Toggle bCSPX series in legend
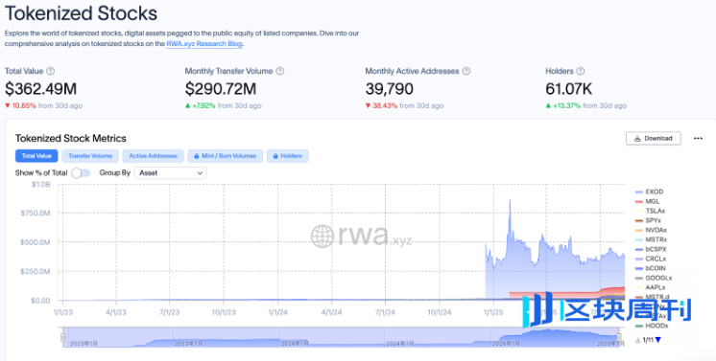 (x=651, y=249)
